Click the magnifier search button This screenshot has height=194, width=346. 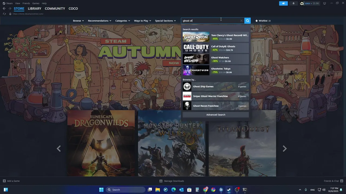[x=247, y=21]
